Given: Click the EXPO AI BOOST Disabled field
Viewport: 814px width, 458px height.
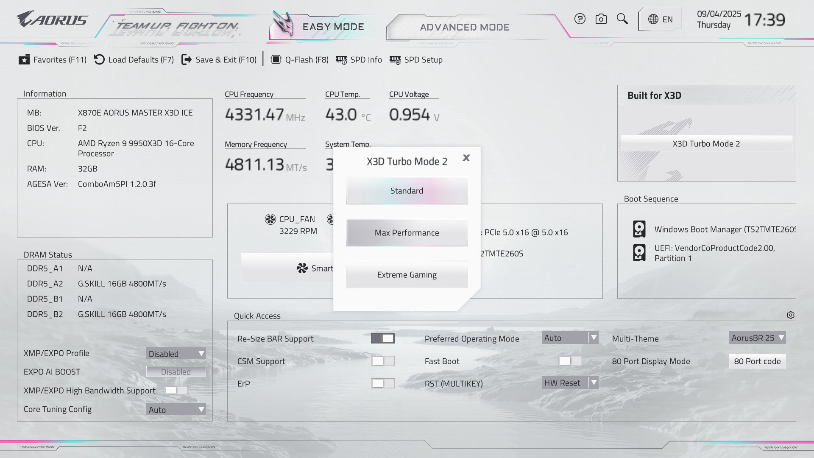Looking at the screenshot, I should [x=176, y=372].
